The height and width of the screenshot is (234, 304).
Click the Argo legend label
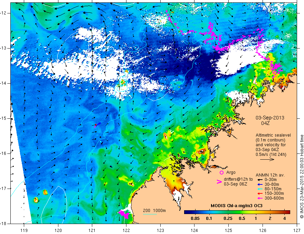click(x=231, y=172)
